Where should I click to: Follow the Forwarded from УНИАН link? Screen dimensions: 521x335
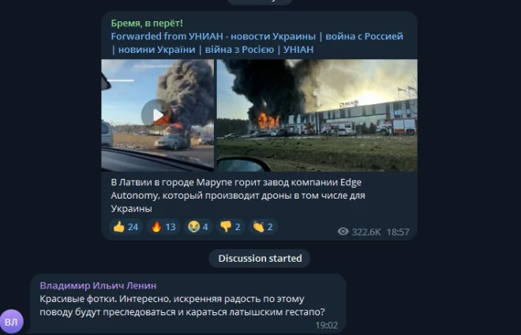[x=257, y=43]
